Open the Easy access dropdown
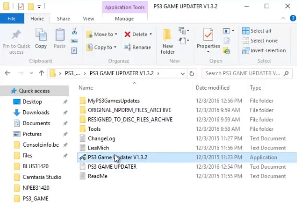Viewport: 297px width, 207px height. click(x=184, y=41)
